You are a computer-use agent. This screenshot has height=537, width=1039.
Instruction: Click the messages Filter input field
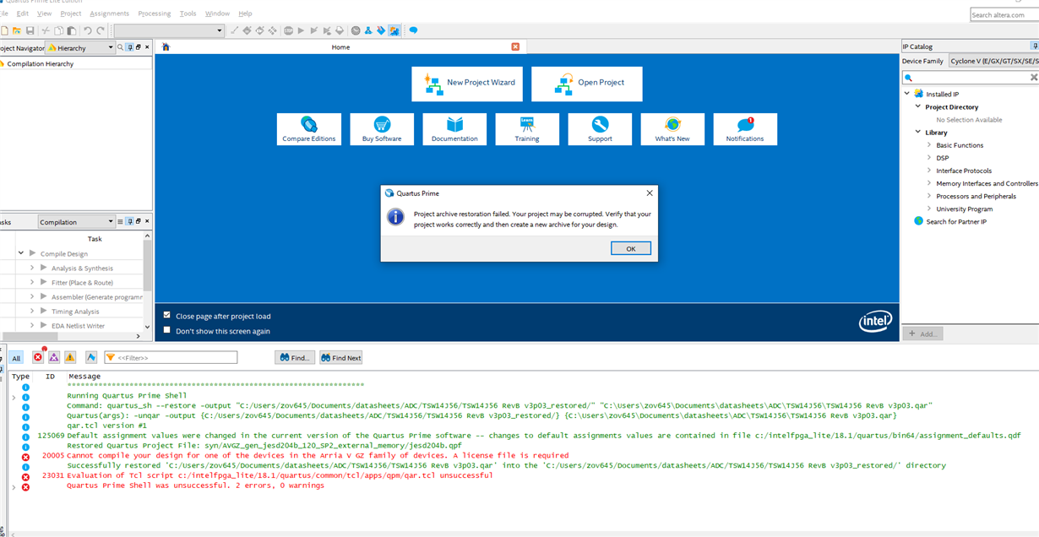coord(170,358)
